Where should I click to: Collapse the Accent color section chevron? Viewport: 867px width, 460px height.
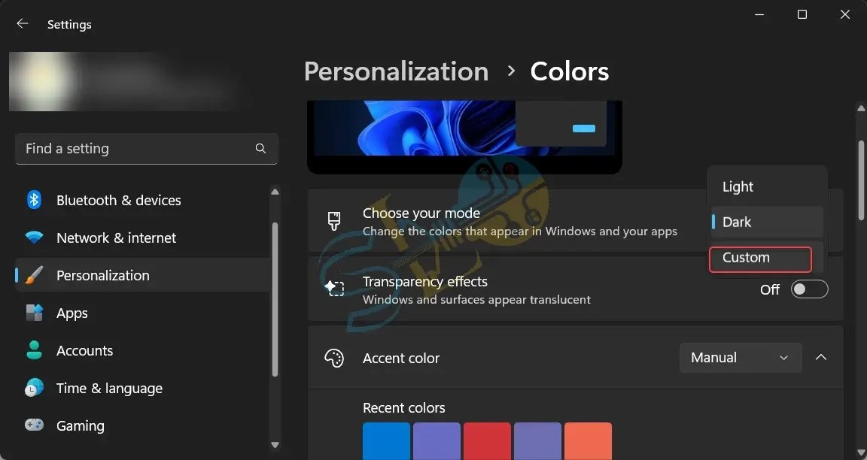[821, 357]
